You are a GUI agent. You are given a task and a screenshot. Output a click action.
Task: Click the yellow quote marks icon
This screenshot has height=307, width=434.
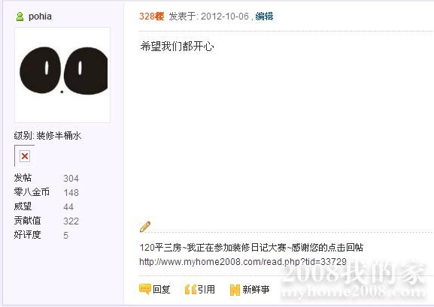[190, 289]
